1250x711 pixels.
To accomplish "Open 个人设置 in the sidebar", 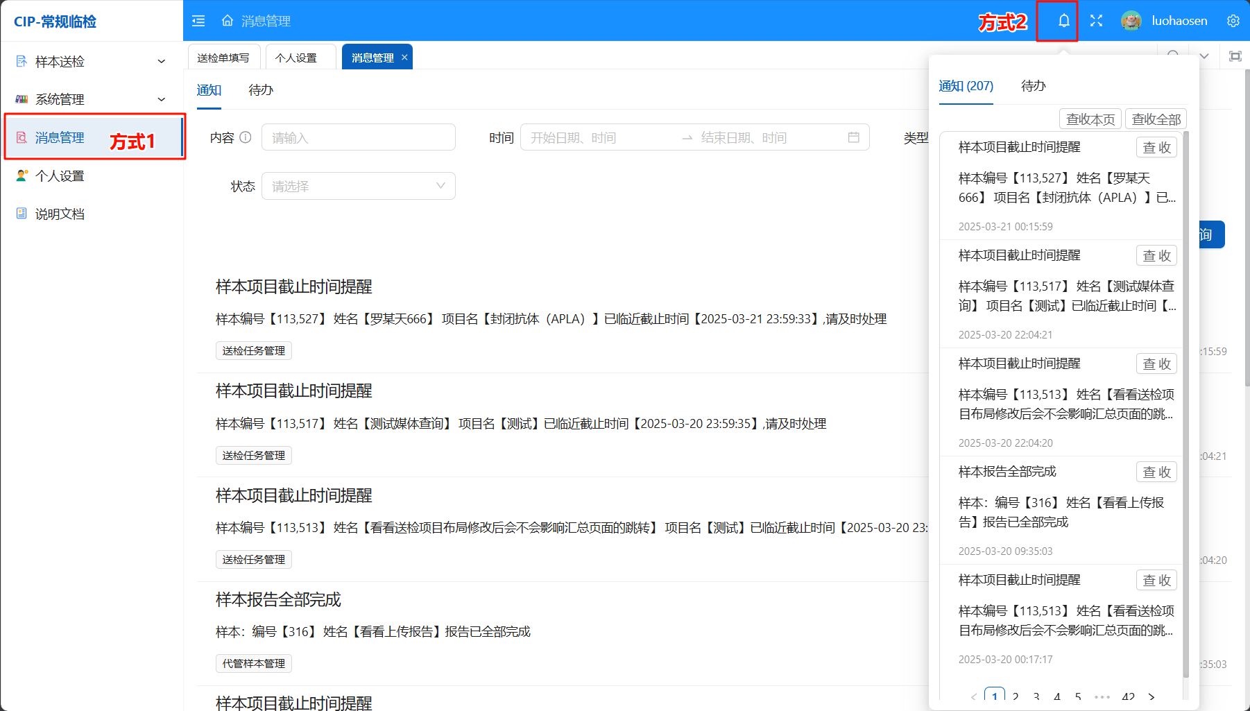I will (x=60, y=176).
